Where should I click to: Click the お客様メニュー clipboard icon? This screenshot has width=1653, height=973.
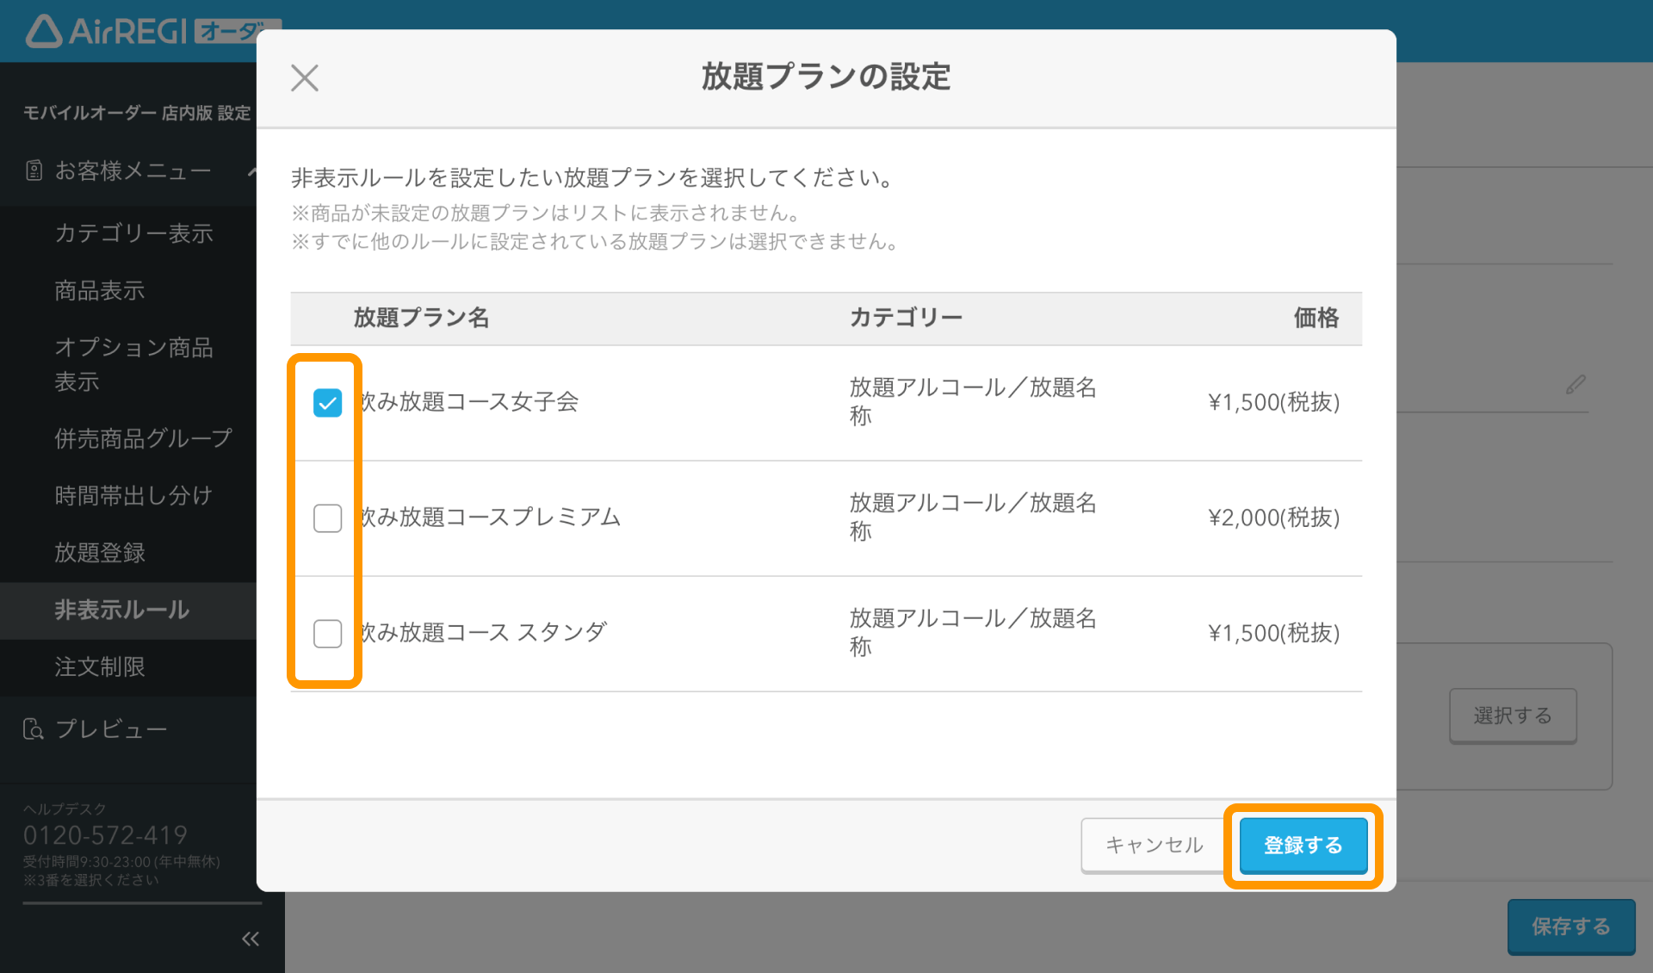[x=34, y=170]
